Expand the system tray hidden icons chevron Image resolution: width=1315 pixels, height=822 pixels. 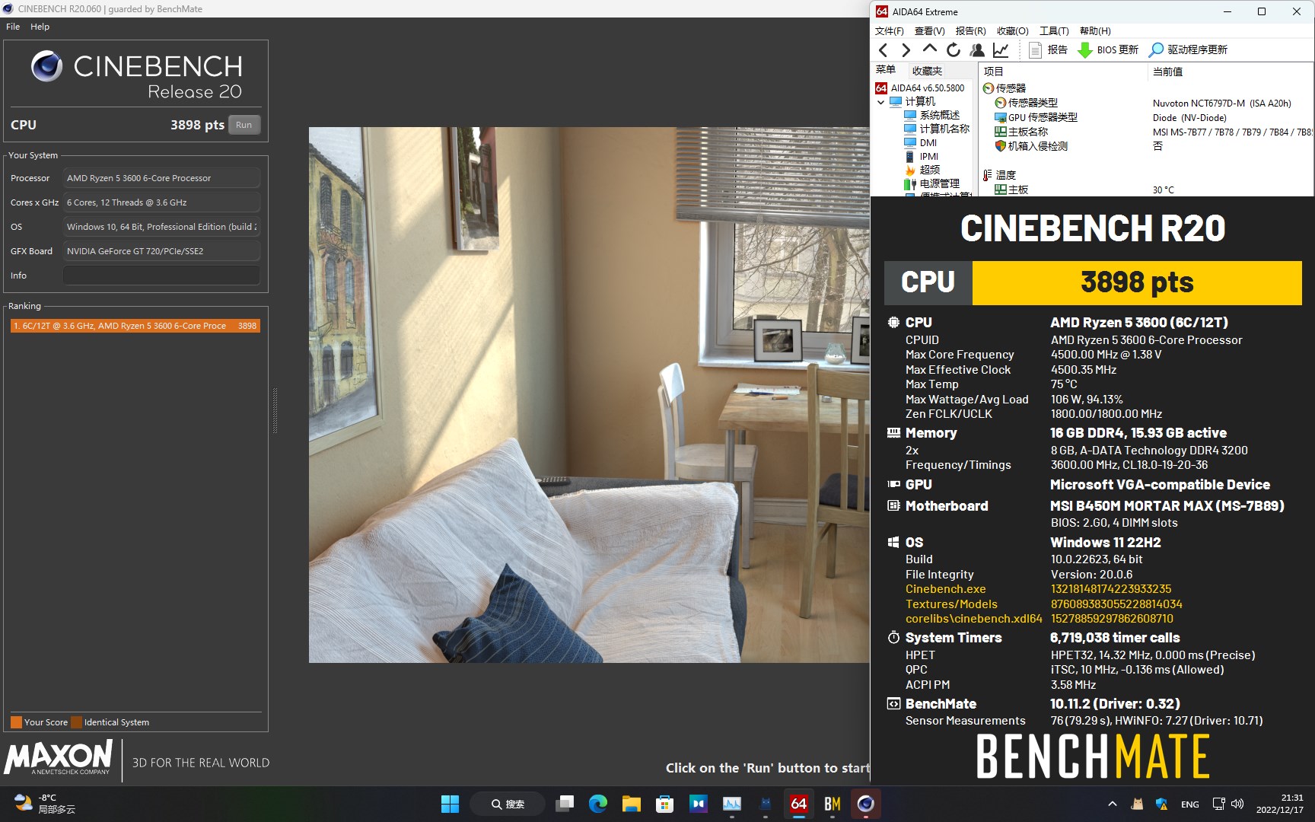click(1112, 804)
